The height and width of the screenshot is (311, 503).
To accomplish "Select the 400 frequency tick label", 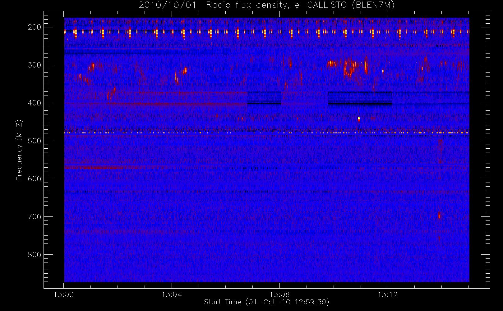I will [35, 103].
